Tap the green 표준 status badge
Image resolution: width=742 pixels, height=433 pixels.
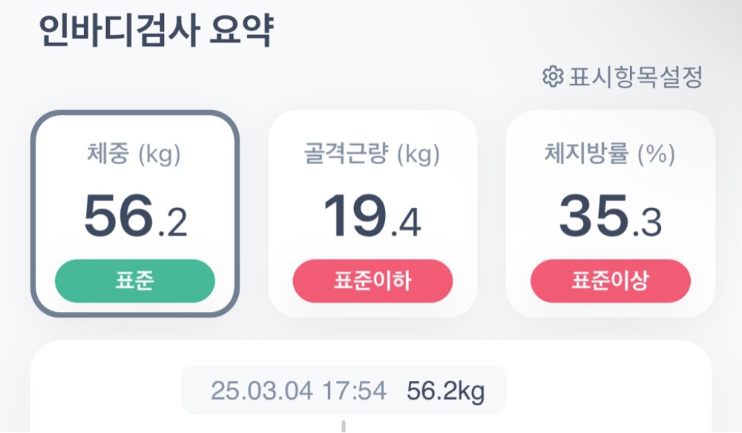click(135, 281)
